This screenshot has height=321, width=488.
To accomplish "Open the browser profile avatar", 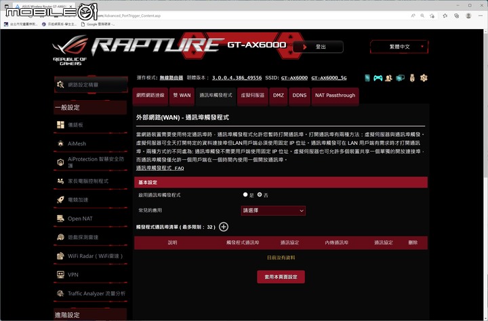I will point(468,16).
